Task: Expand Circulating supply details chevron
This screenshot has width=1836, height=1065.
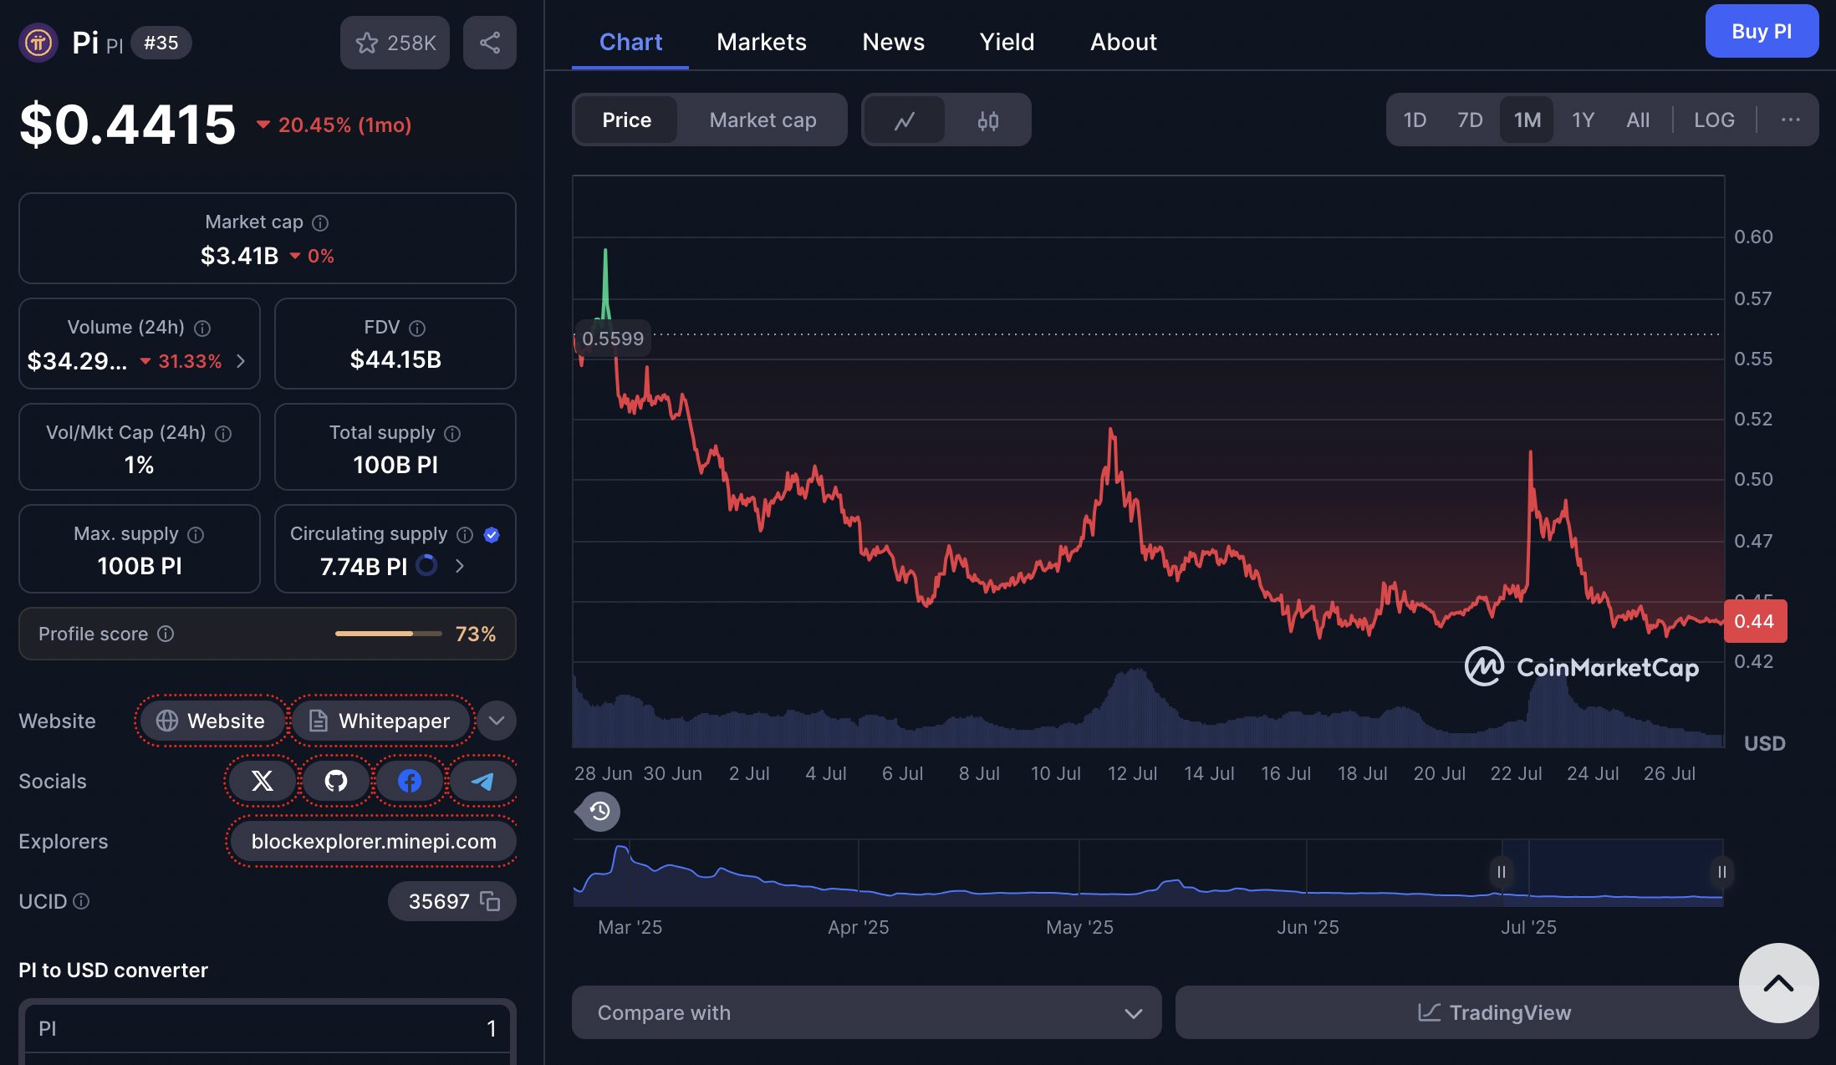Action: (x=459, y=566)
